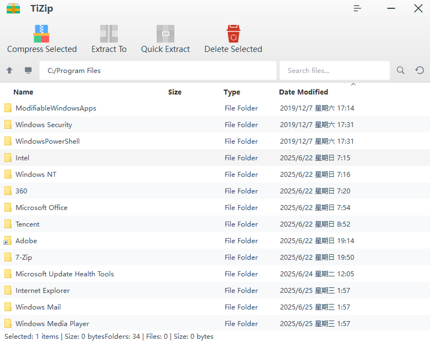Click the Extract To zipper icon

pyautogui.click(x=109, y=34)
